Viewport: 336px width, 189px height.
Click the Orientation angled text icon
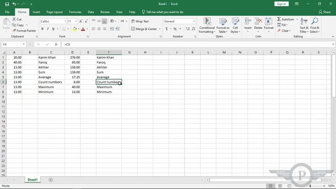pyautogui.click(x=112, y=21)
